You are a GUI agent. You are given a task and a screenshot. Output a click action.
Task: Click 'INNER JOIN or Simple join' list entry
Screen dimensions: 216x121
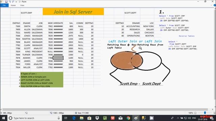pyautogui.click(x=33, y=77)
